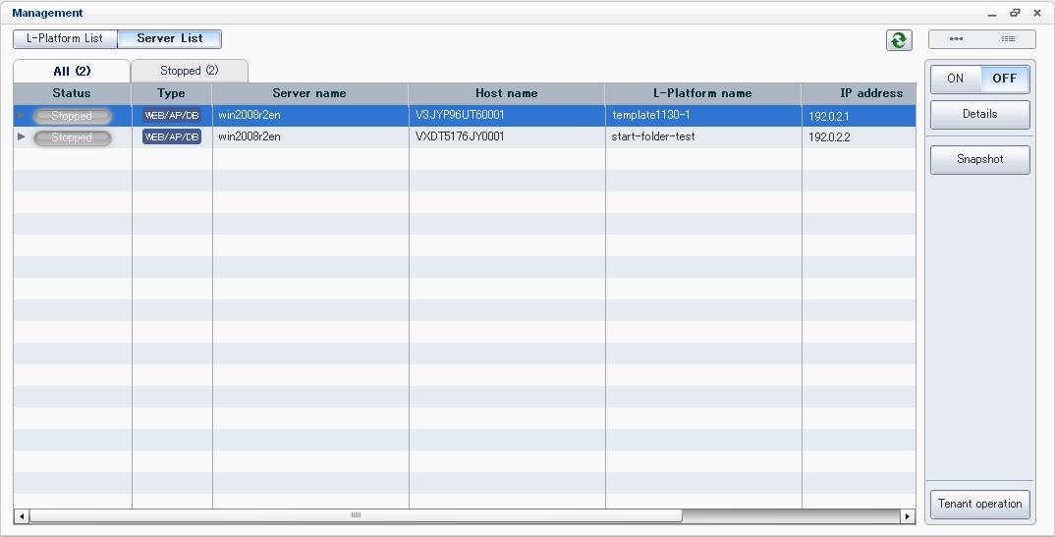
Task: Open the All (2) tab
Action: [72, 71]
